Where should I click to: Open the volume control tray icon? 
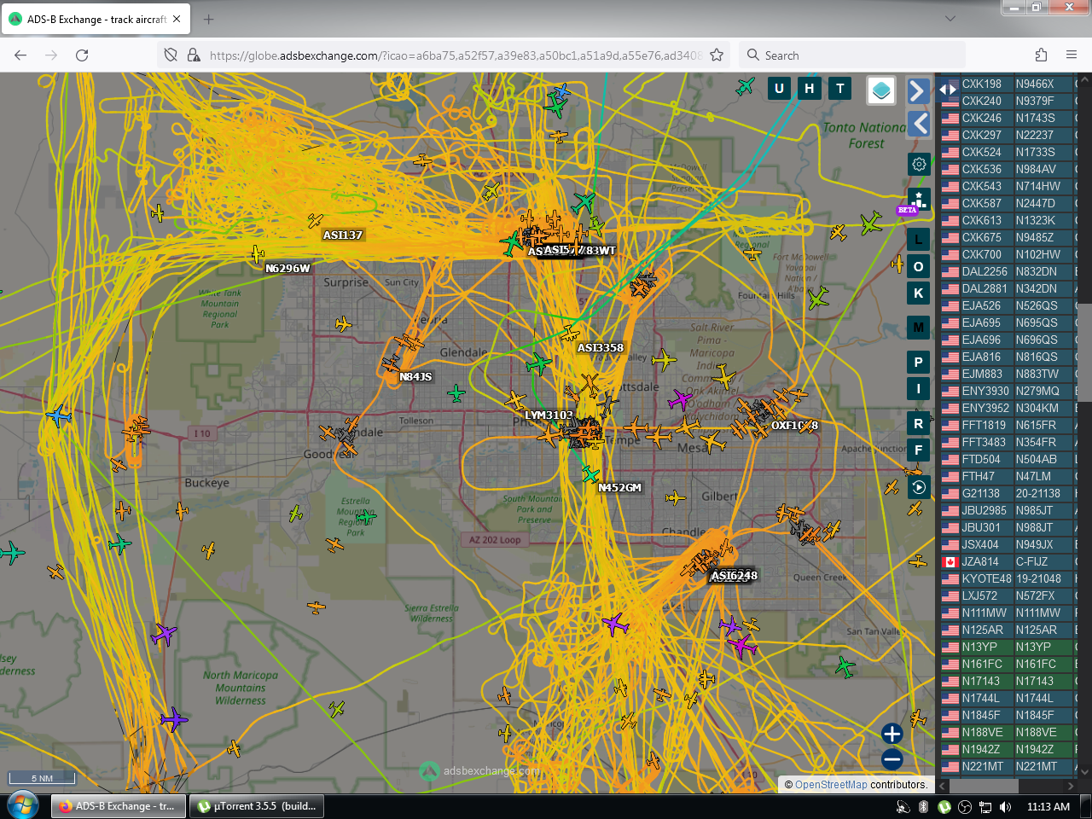point(1006,806)
